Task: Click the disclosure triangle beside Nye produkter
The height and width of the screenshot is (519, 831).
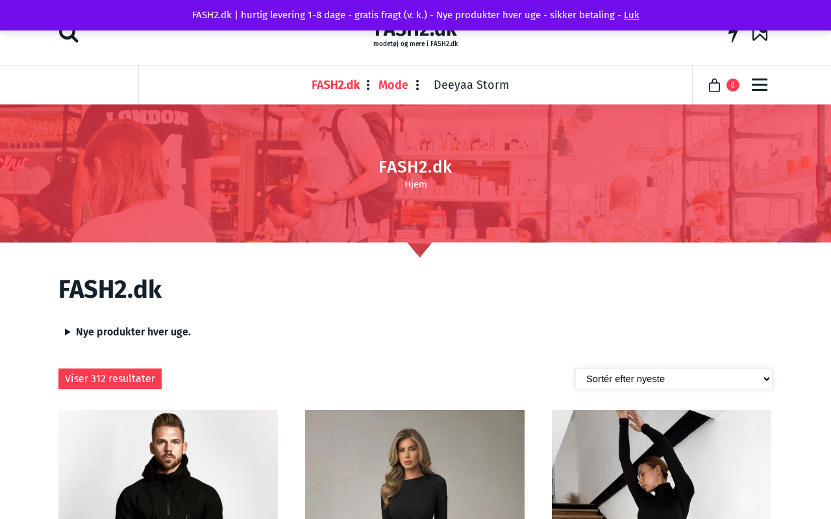Action: click(68, 332)
